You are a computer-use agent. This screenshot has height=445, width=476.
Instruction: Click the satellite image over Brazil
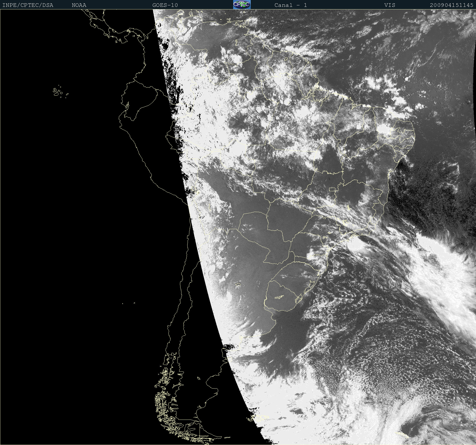click(238, 227)
